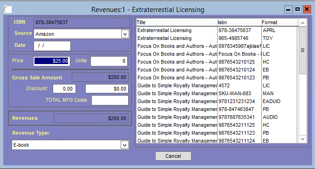Select the row with ISBN 9876543210125
This screenshot has height=169, width=315.
[217, 62]
